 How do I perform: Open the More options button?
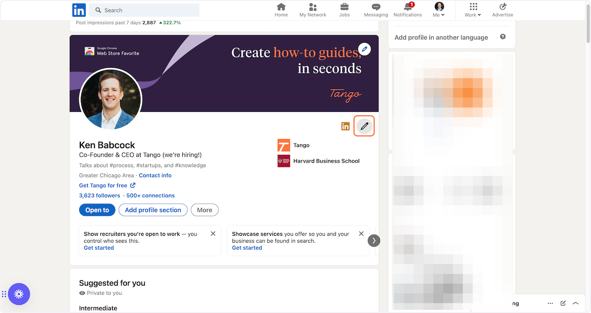pyautogui.click(x=204, y=210)
